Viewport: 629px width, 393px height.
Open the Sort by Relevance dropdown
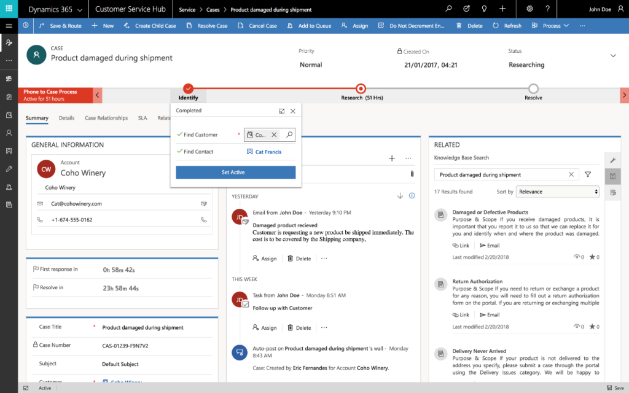[x=558, y=192]
